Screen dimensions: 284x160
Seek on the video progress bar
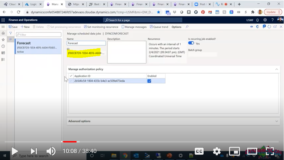(141, 142)
